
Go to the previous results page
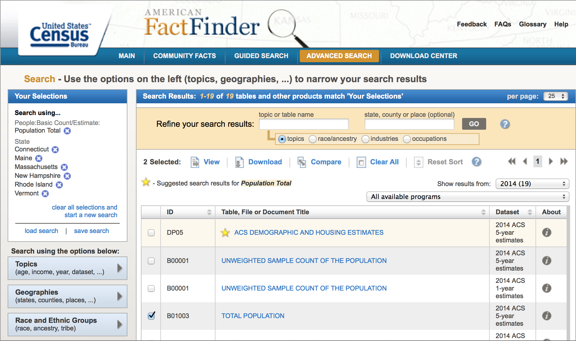(x=525, y=161)
